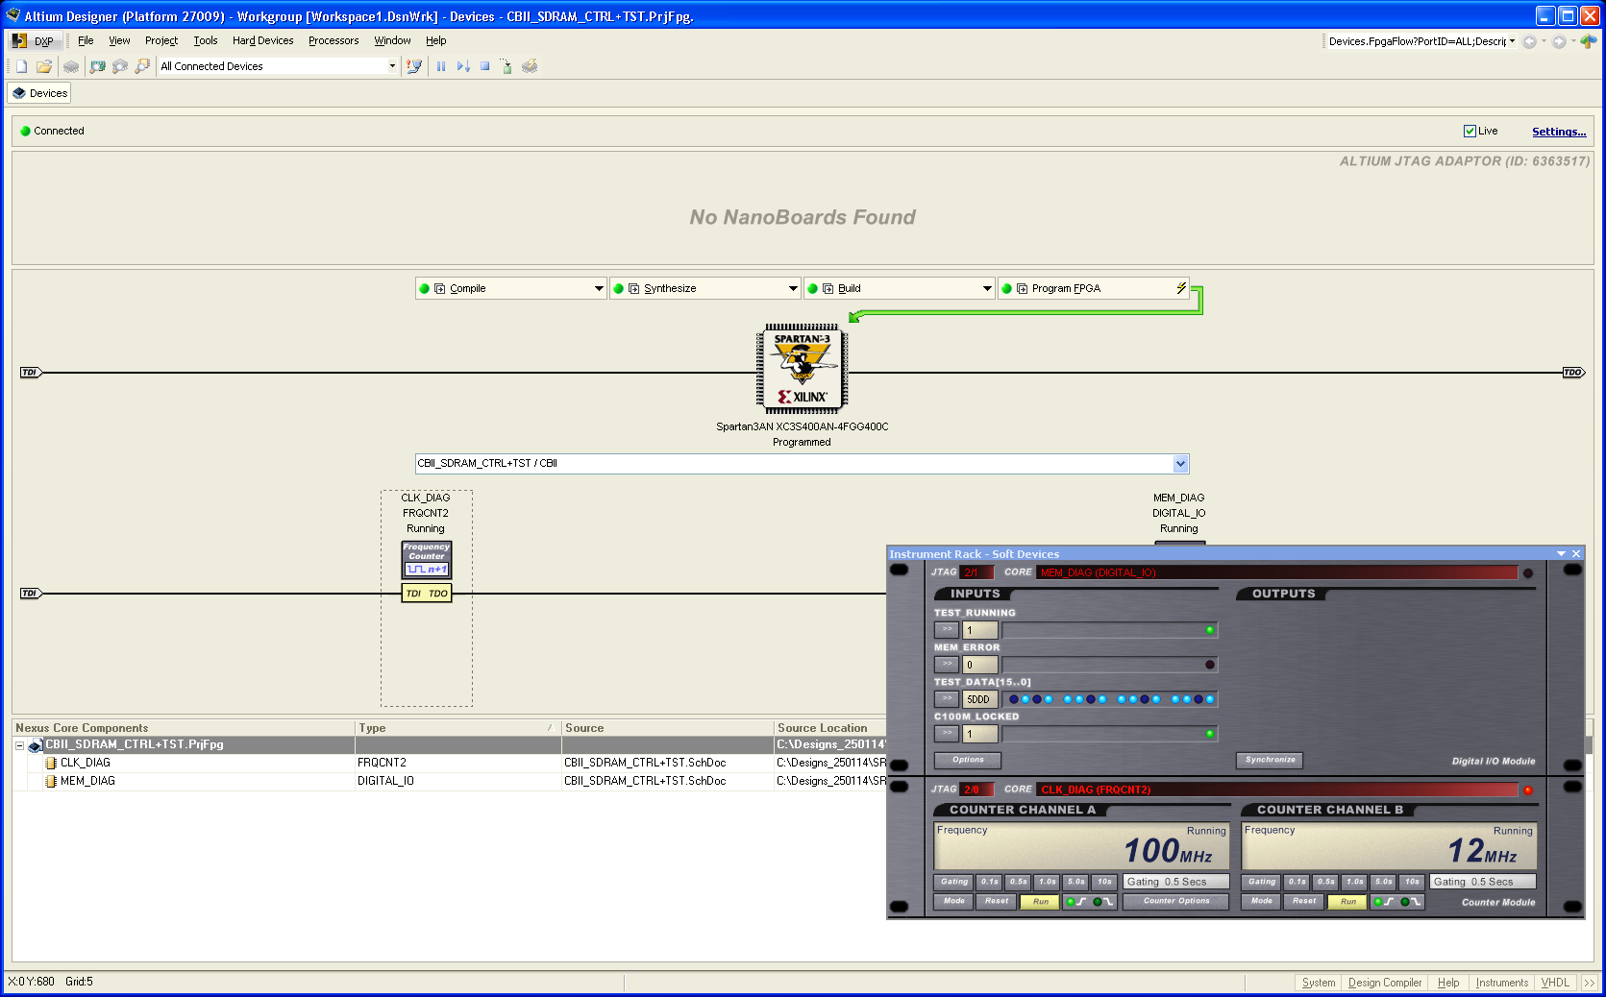Screen dimensions: 1606x997
Task: Select the MEM_DIAG row in Nexus components
Action: [x=450, y=782]
